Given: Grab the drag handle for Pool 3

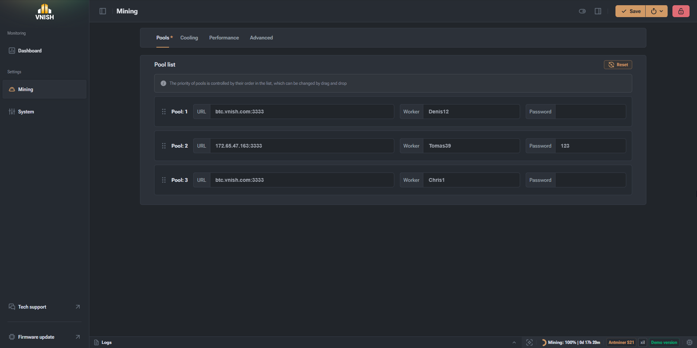Looking at the screenshot, I should coord(164,180).
